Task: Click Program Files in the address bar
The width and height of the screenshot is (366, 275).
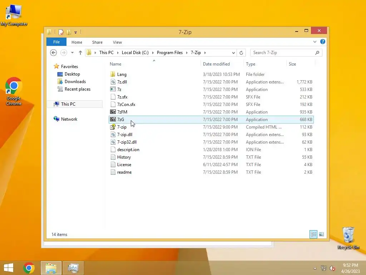Action: (170, 53)
